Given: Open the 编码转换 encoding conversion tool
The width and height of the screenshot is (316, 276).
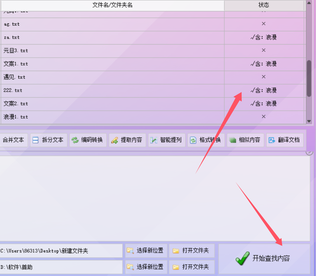Looking at the screenshot, I should [x=88, y=140].
